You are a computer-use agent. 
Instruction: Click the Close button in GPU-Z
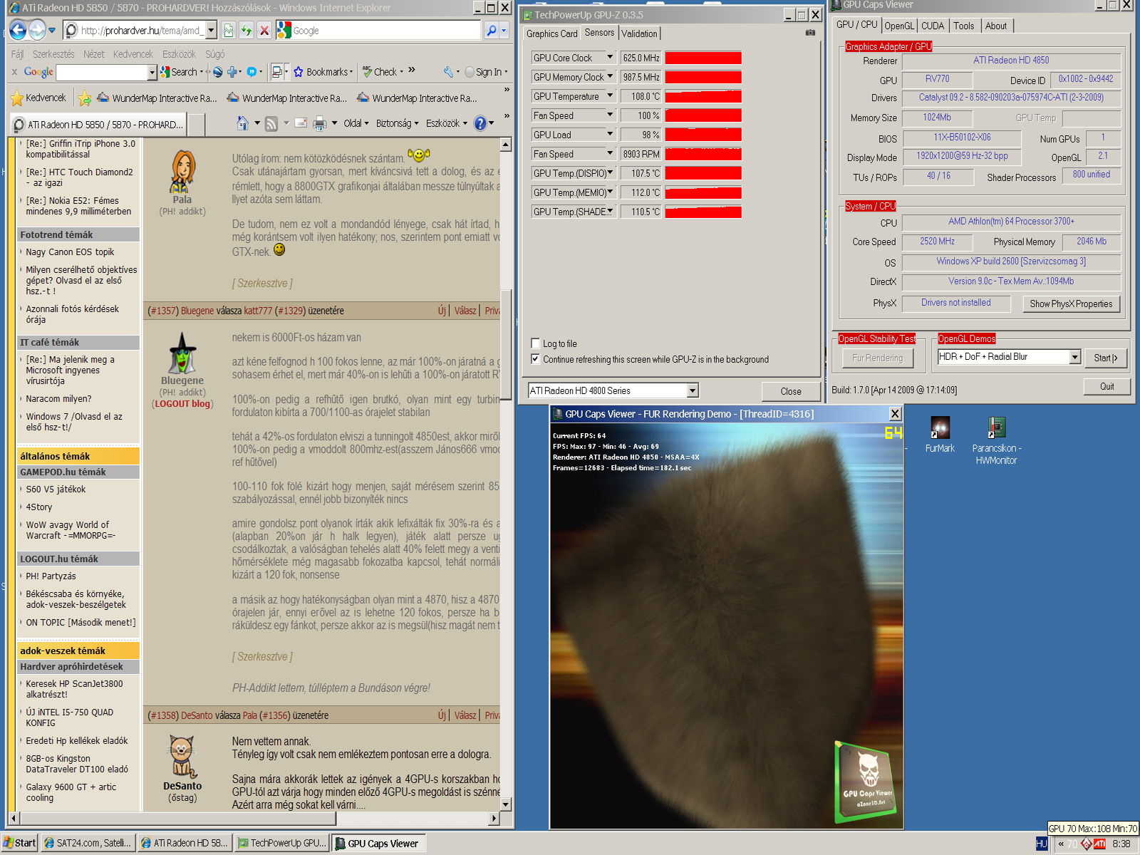click(791, 391)
